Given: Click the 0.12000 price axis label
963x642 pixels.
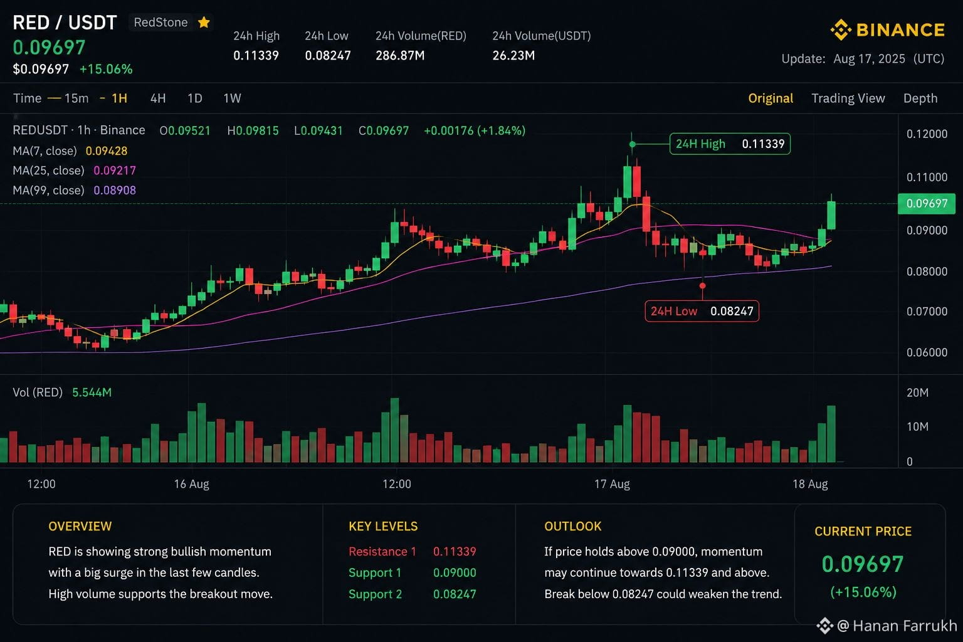Looking at the screenshot, I should click(x=927, y=134).
